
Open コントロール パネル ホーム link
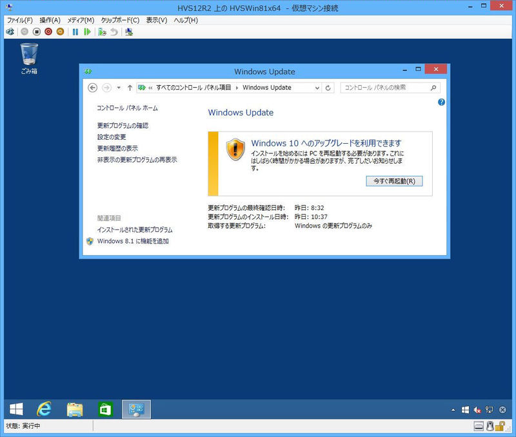(x=127, y=108)
